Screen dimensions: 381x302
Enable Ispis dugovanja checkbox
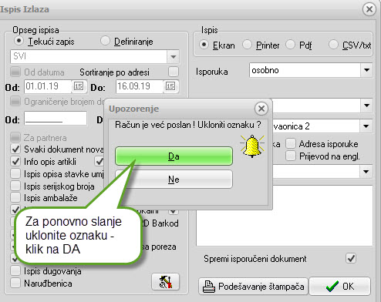[15, 270]
